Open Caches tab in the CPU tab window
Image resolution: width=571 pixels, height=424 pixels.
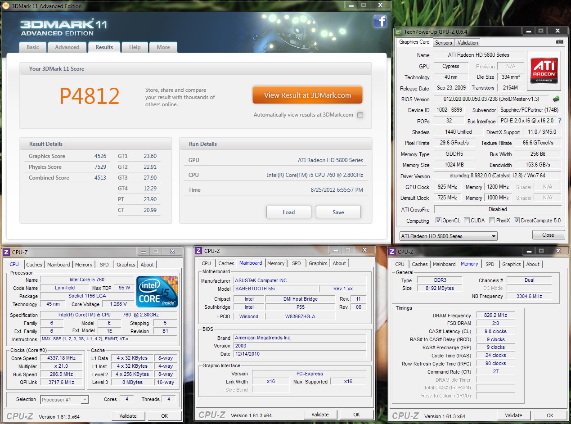34,265
